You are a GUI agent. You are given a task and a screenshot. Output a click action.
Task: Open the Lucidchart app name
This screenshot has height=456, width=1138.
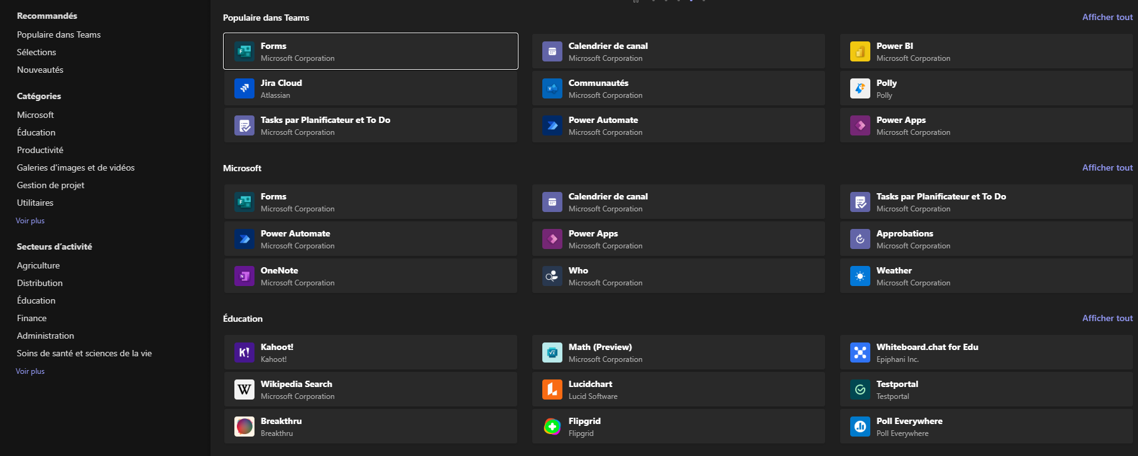point(590,384)
